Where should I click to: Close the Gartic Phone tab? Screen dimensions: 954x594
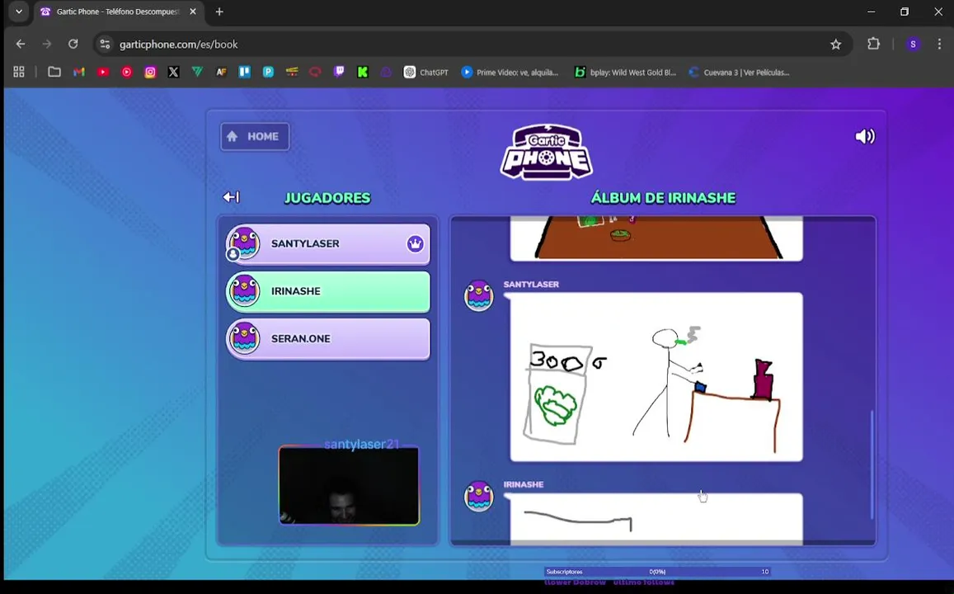pos(193,12)
